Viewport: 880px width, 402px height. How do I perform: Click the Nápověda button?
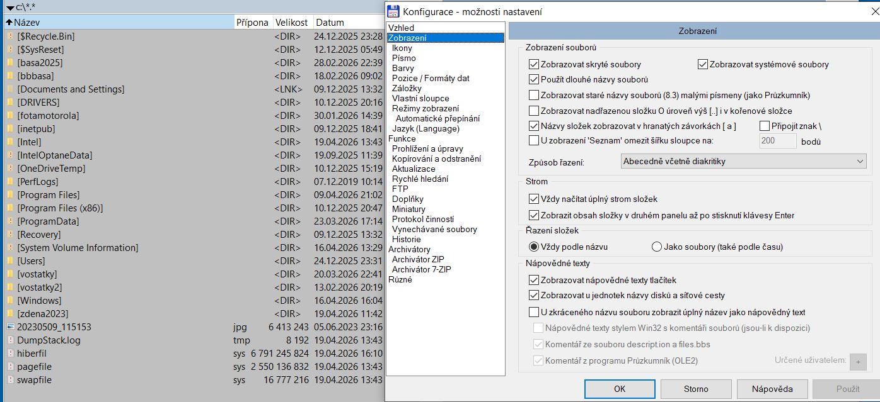point(772,389)
